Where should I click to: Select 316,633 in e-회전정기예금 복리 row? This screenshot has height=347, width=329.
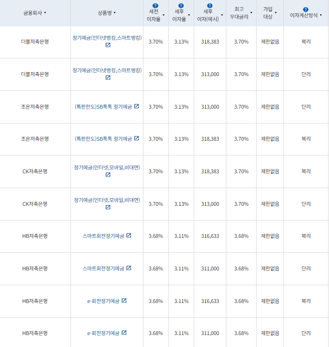[x=210, y=301]
